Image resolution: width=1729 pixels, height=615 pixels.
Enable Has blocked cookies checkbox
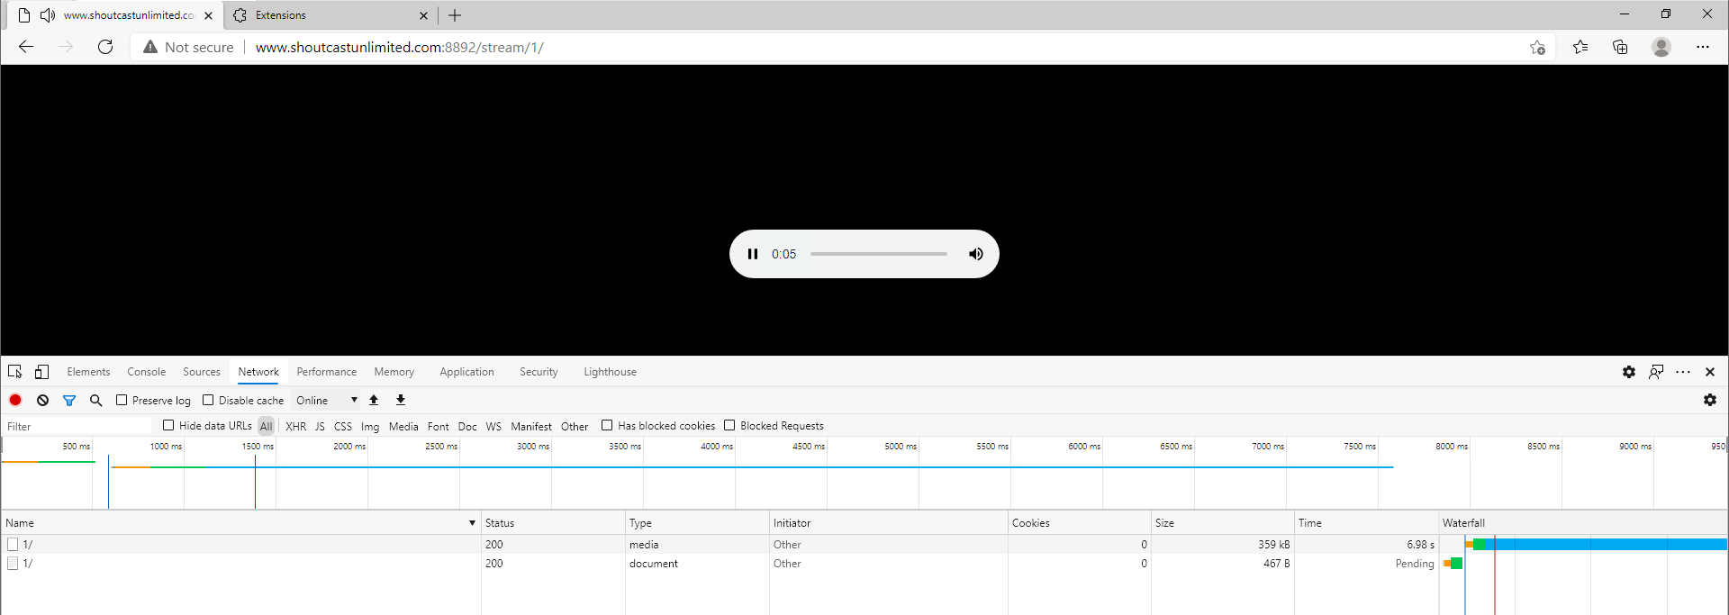607,425
